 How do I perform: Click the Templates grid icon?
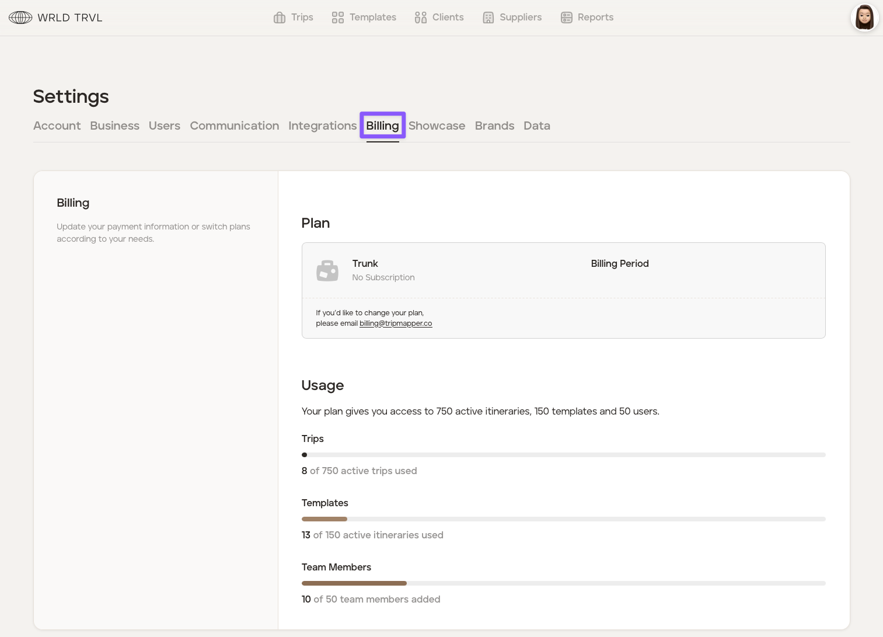[x=337, y=18]
